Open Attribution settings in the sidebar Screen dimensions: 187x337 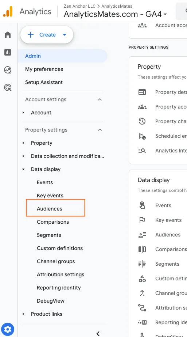[x=61, y=274]
